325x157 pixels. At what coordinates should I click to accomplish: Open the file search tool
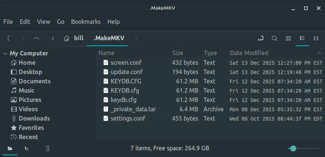[x=274, y=38]
